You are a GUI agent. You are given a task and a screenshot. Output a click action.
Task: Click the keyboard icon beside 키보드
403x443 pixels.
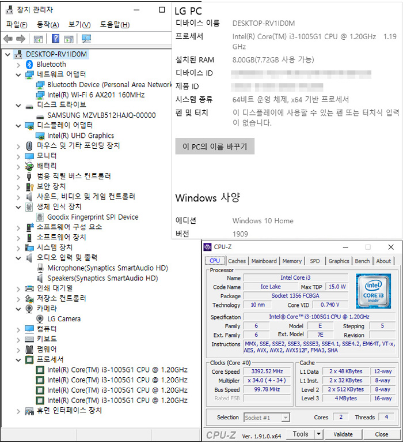[x=29, y=339]
